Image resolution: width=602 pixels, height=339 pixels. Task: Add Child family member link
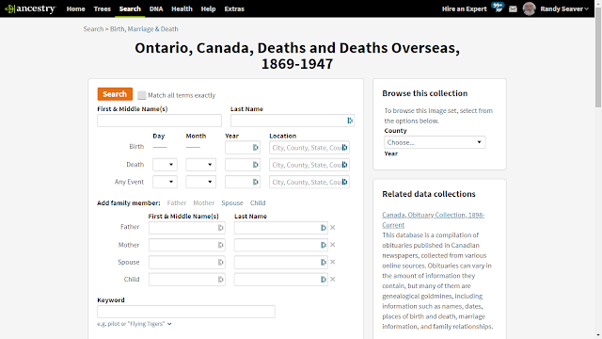258,203
